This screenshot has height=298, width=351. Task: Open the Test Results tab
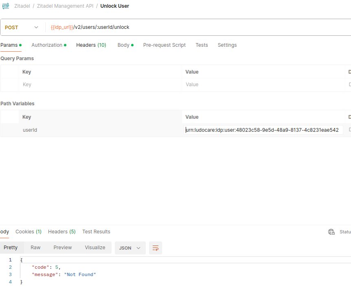click(96, 232)
